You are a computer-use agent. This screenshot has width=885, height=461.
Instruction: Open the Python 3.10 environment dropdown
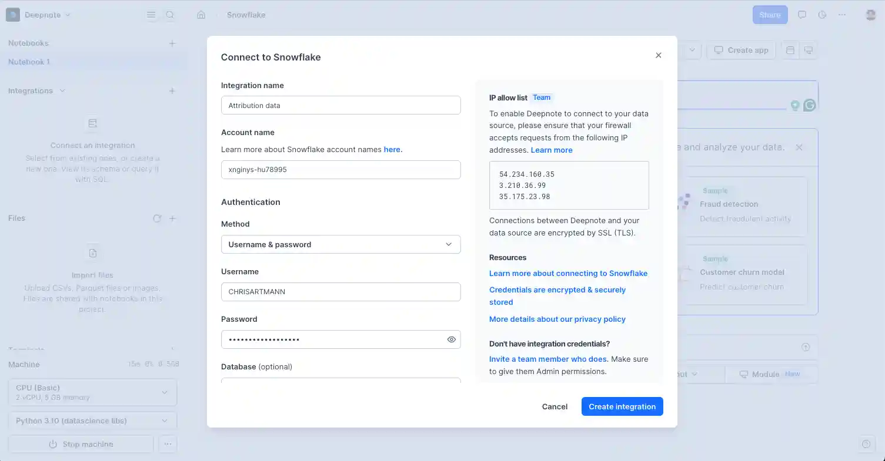coord(92,420)
